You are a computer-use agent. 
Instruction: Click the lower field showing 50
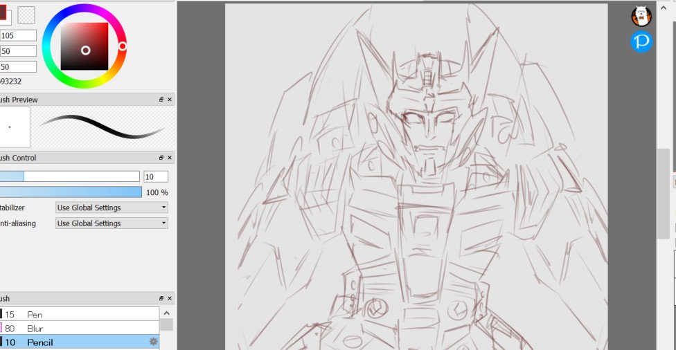18,66
